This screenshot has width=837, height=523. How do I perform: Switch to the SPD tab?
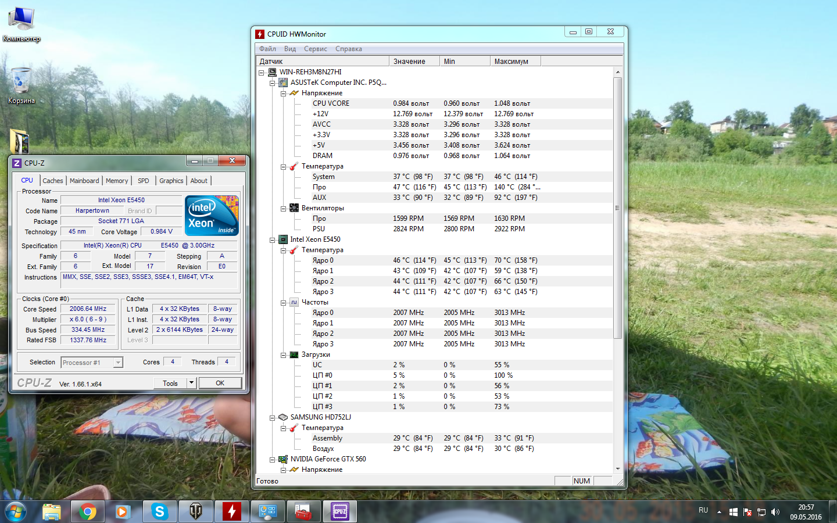[x=144, y=181]
